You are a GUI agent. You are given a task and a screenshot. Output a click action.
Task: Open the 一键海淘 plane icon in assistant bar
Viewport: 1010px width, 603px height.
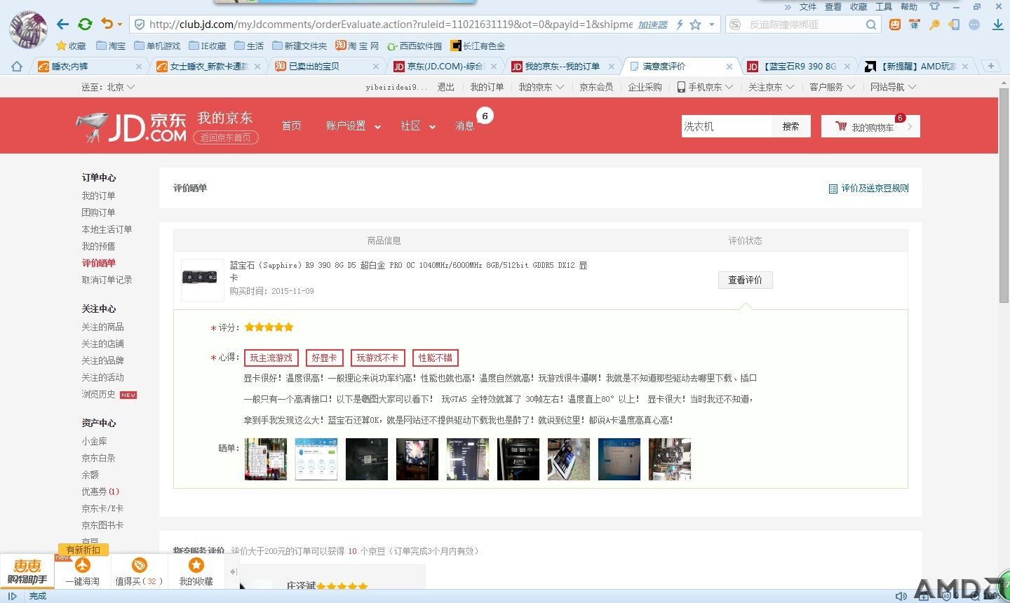tap(83, 565)
